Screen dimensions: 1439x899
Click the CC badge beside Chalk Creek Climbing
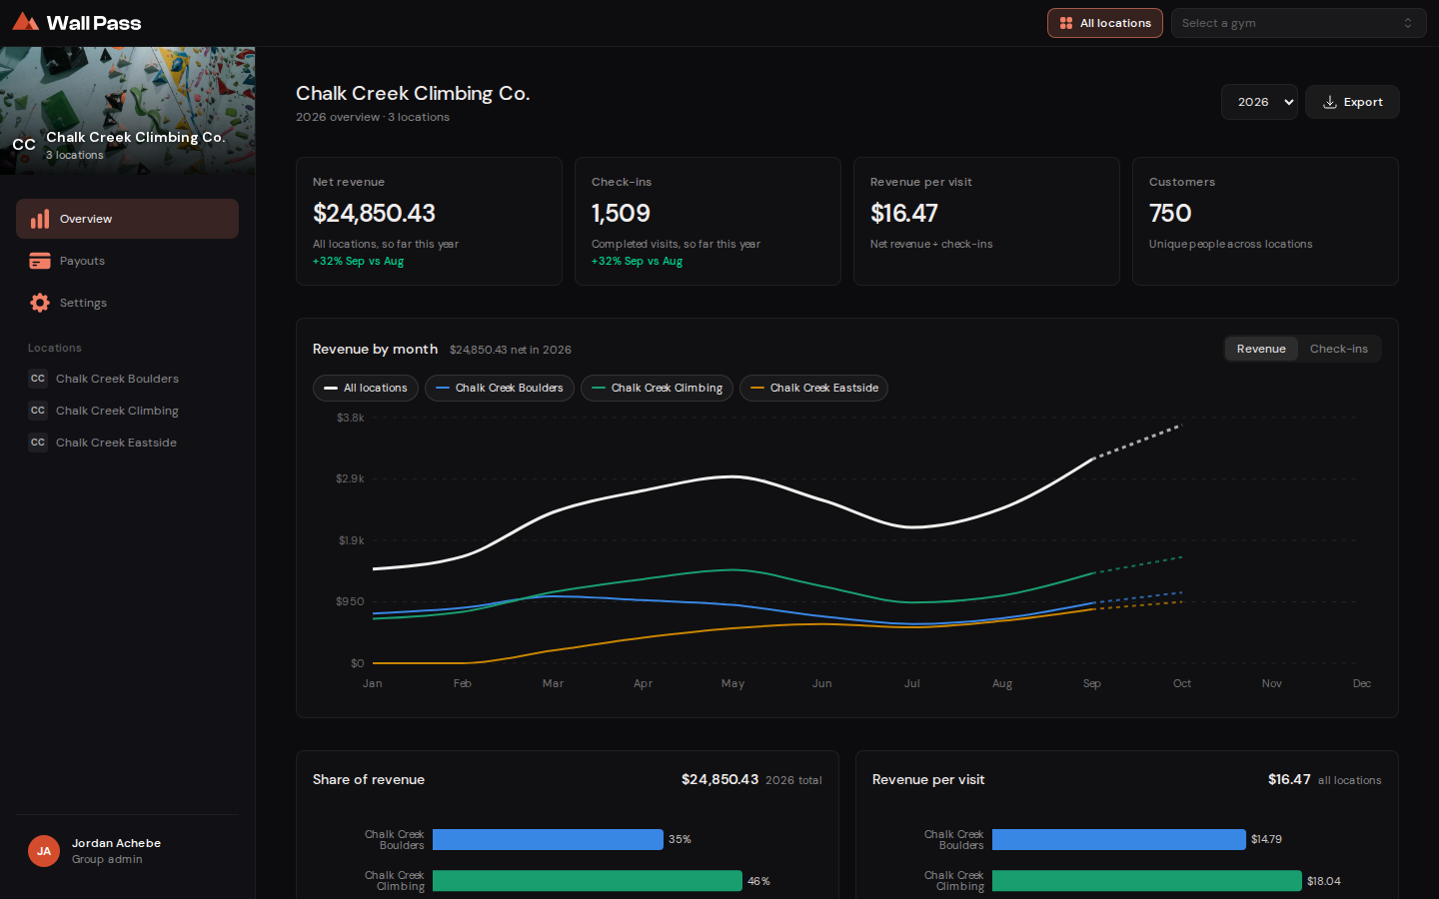click(x=38, y=411)
